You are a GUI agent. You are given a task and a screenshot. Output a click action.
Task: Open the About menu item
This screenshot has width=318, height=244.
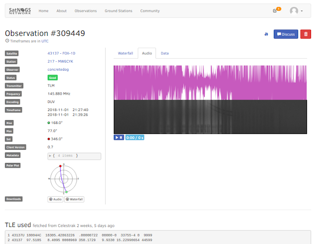click(x=62, y=11)
